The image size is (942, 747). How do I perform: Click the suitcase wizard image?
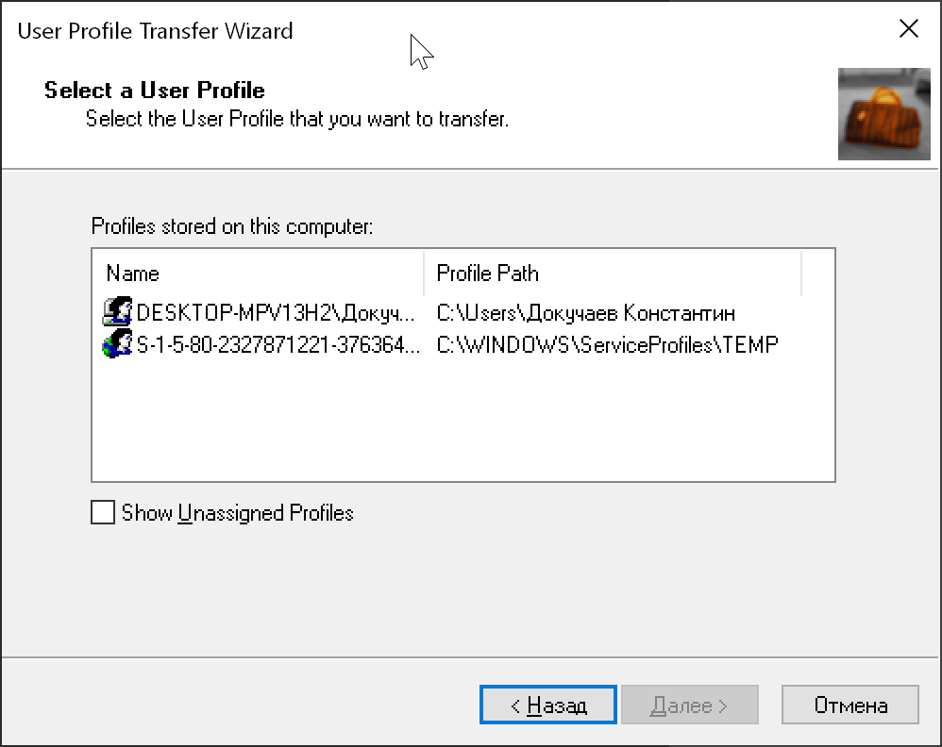click(883, 114)
